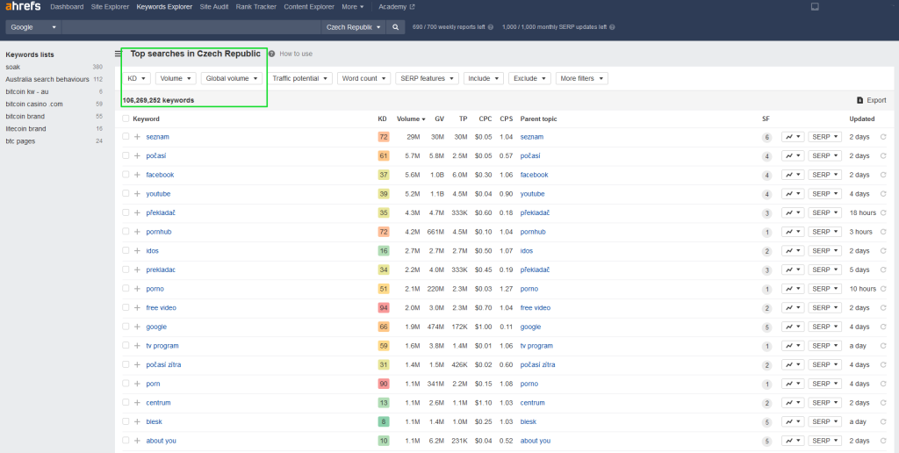Refresh the tv program row data
The height and width of the screenshot is (453, 899).
coord(883,346)
